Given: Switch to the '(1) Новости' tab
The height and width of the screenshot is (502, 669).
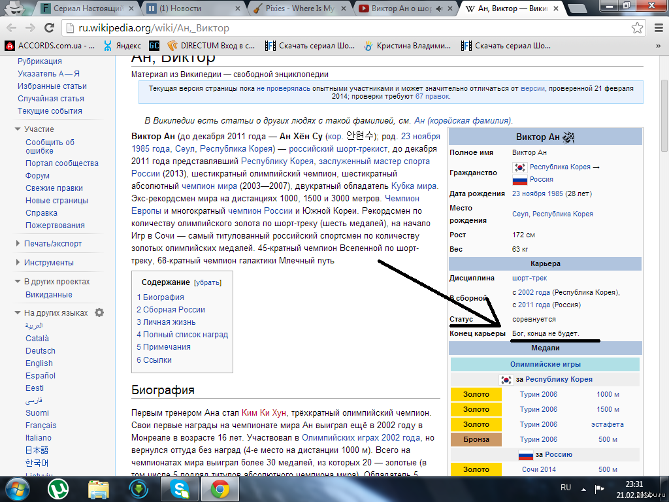Looking at the screenshot, I should (x=193, y=8).
